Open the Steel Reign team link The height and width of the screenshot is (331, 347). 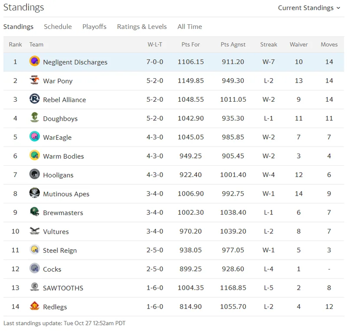(60, 251)
